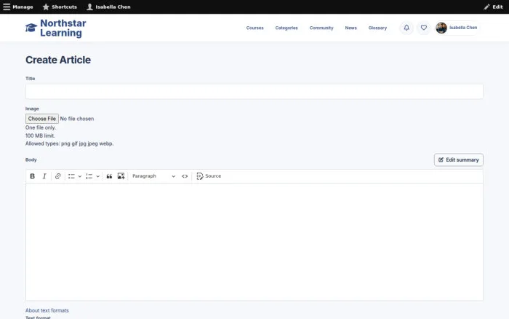
Task: Insert a code snippet with the code icon
Action: click(x=185, y=176)
